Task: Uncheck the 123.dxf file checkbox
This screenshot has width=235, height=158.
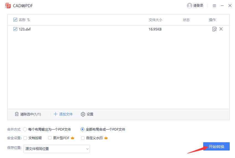Action: point(15,29)
